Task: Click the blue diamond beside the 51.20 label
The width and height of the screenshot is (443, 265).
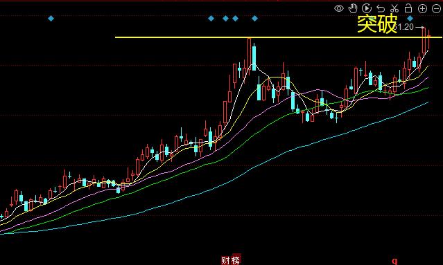Action: coord(410,19)
